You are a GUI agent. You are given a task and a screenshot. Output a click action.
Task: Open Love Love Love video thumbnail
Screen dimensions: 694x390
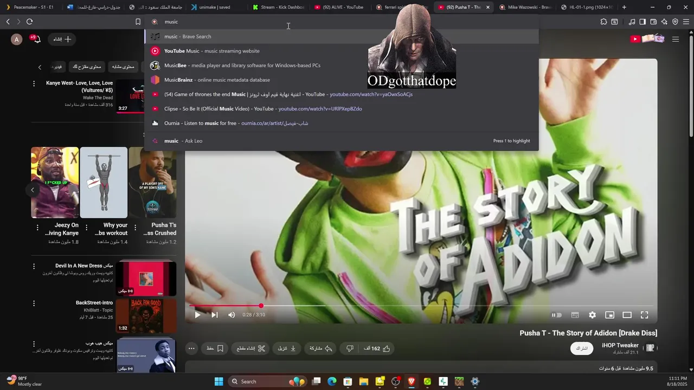click(x=130, y=96)
